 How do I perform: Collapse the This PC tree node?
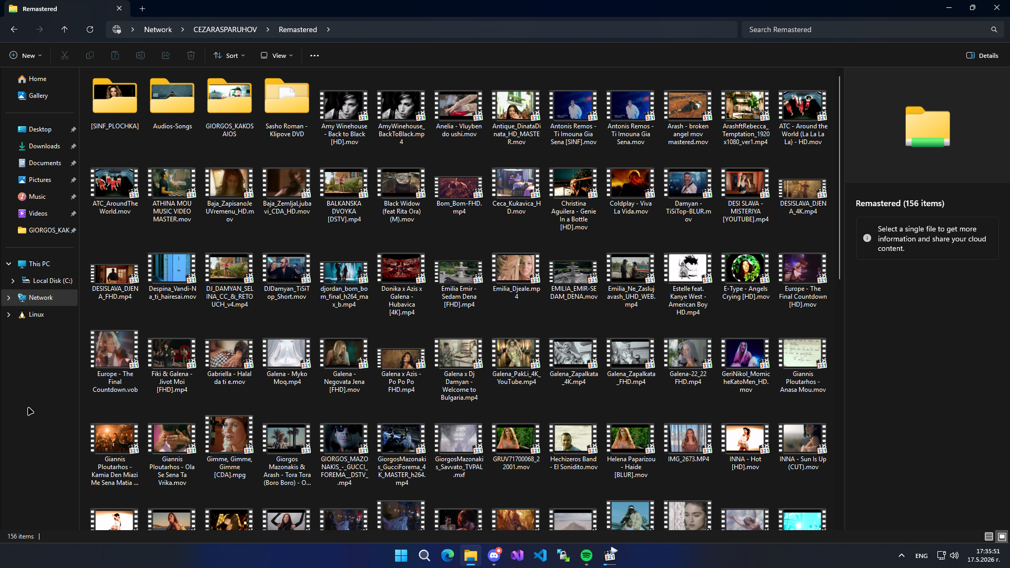click(x=8, y=263)
